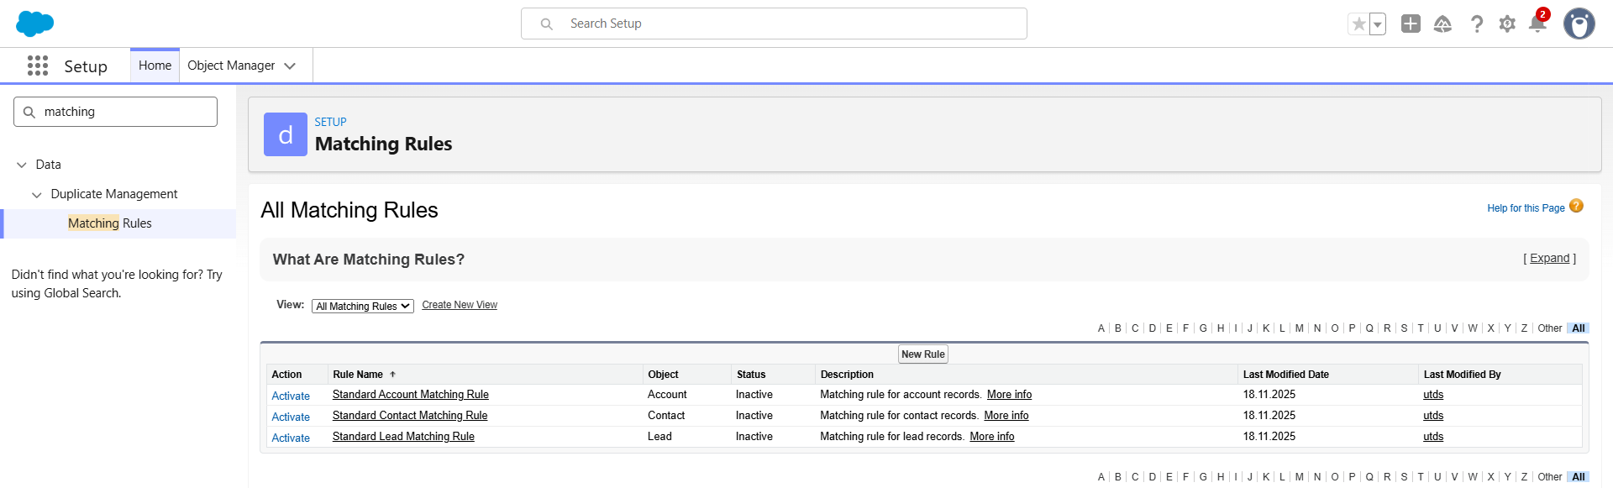Image resolution: width=1613 pixels, height=488 pixels.
Task: Open utds user in Account rule row
Action: pyautogui.click(x=1433, y=395)
